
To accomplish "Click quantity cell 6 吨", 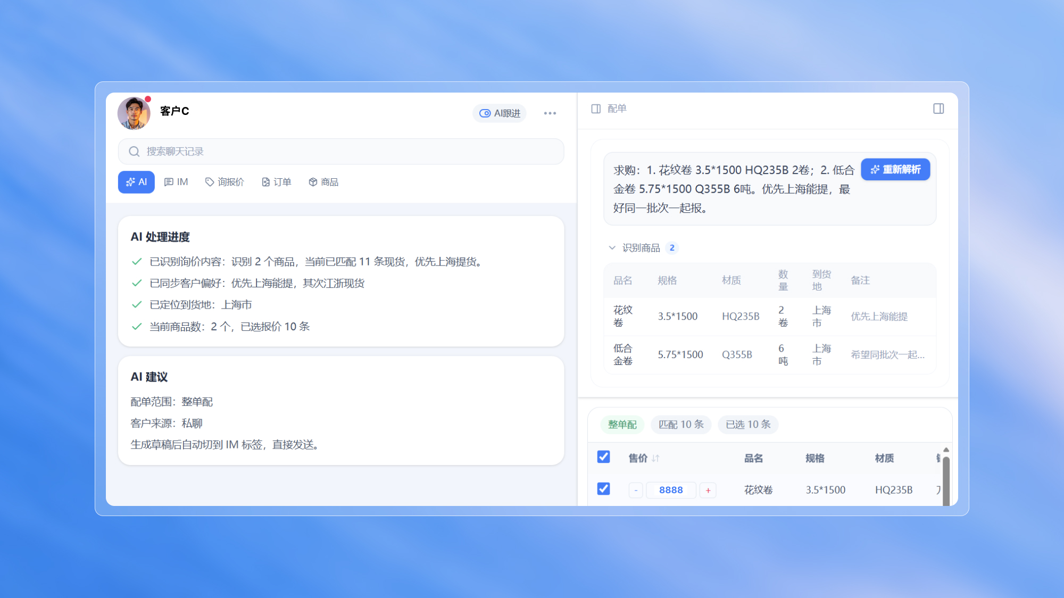I will 783,355.
